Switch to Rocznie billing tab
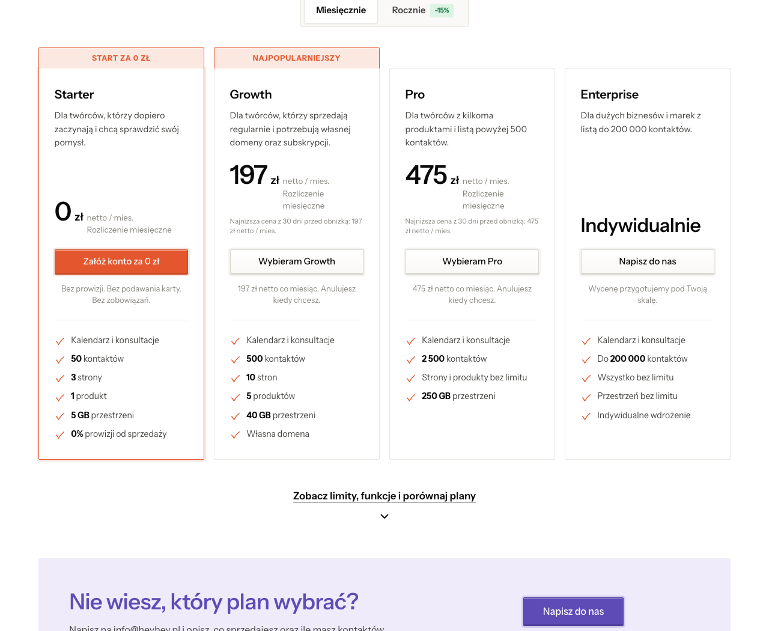This screenshot has height=631, width=769. pos(422,10)
